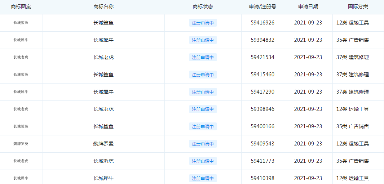Click 注册申请中 status badge for 59415460
Screen dimensions: 384x184
coord(203,75)
